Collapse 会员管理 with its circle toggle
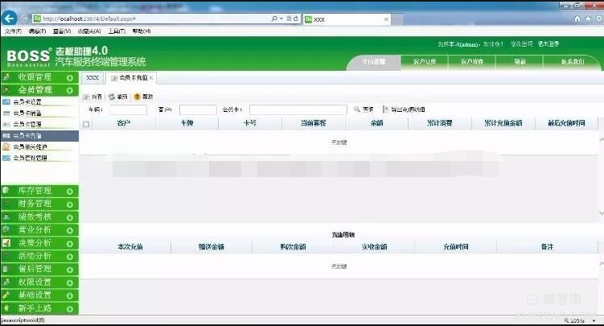 point(70,90)
